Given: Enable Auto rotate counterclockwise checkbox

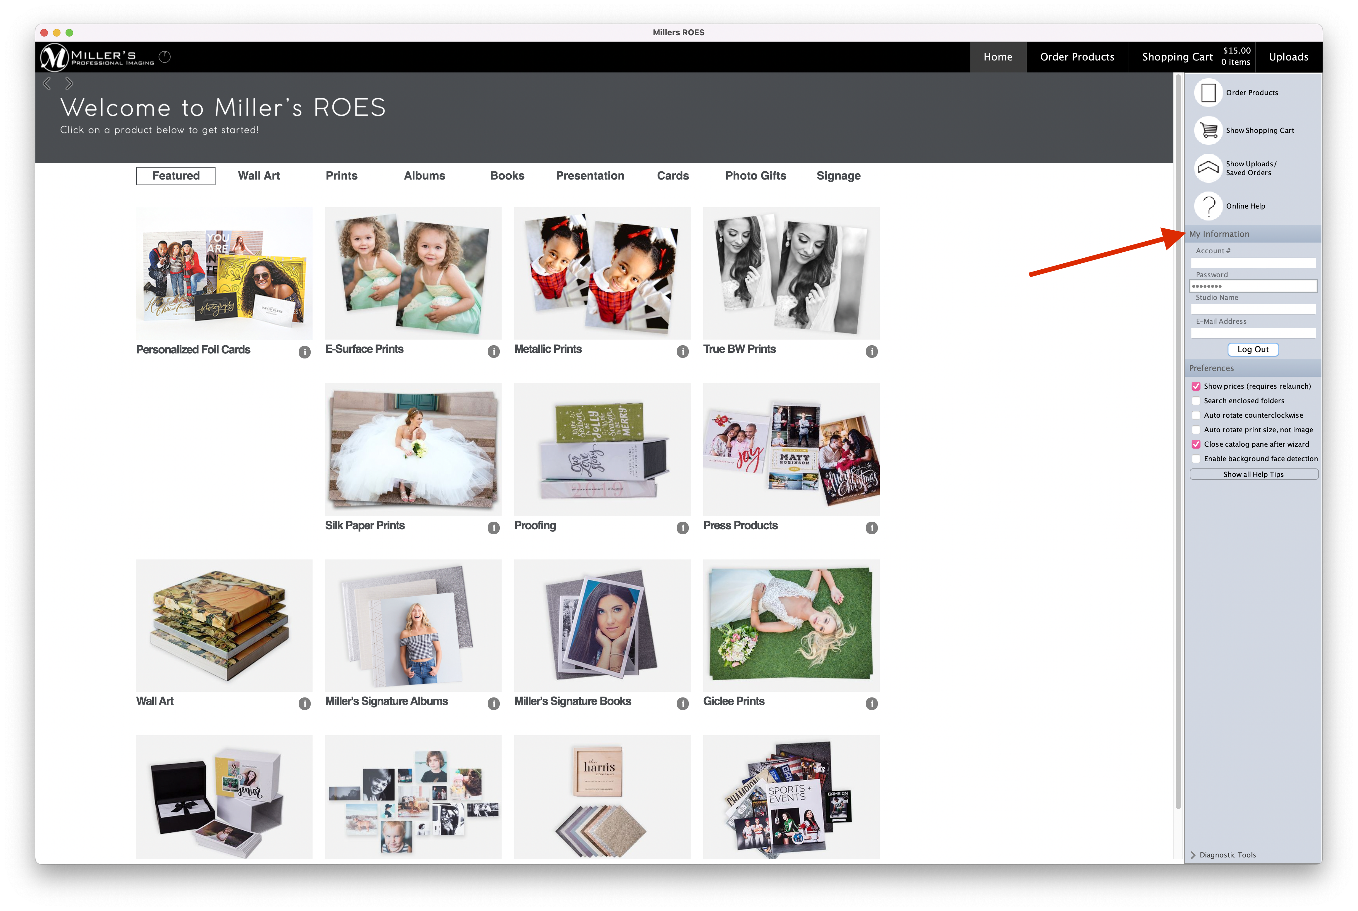Looking at the screenshot, I should [1196, 415].
